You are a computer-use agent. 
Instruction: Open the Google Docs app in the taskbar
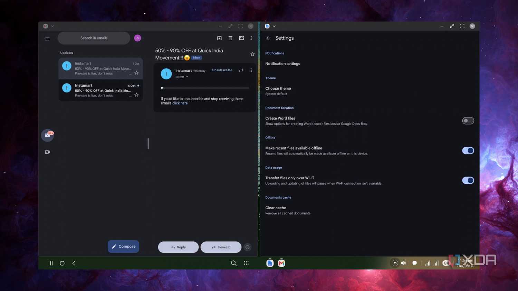pyautogui.click(x=270, y=263)
